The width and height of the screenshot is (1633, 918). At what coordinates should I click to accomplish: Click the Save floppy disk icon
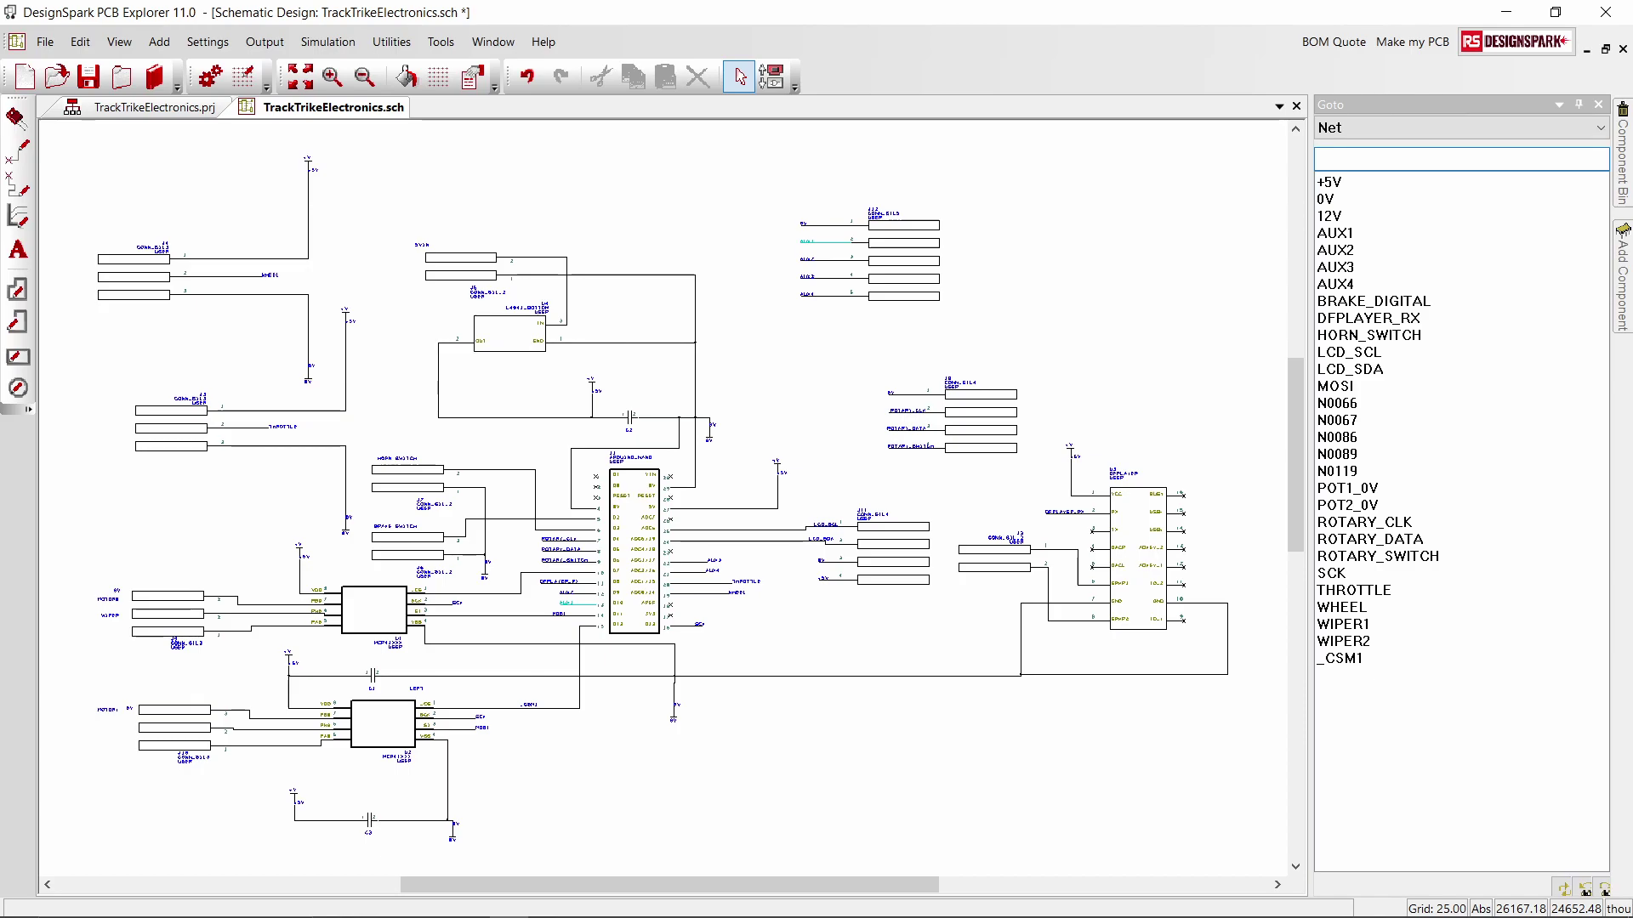click(88, 77)
